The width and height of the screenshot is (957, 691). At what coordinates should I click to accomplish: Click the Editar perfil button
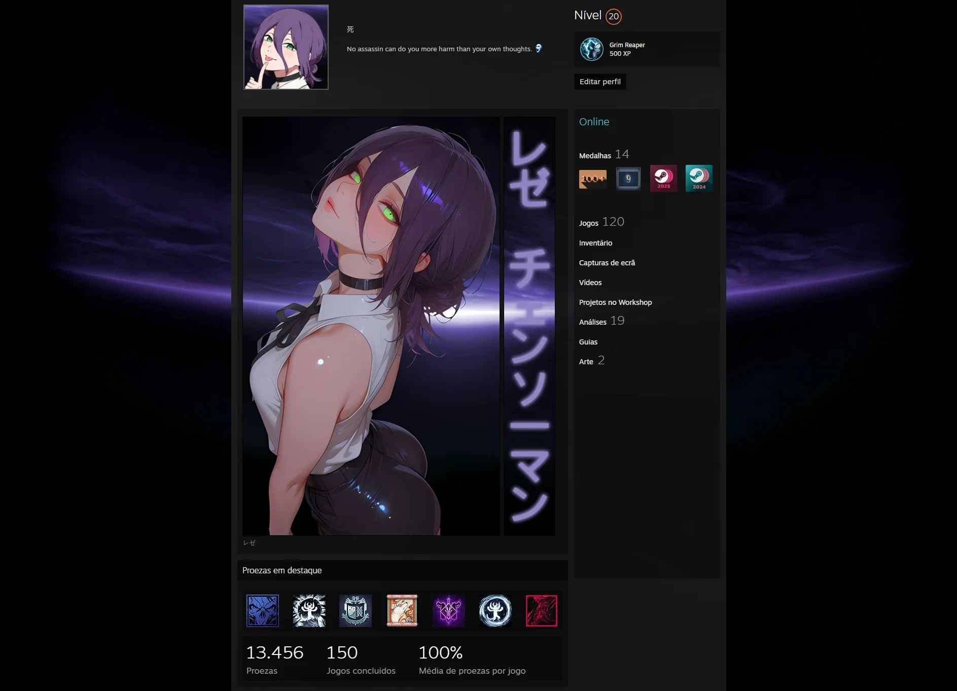click(x=600, y=82)
